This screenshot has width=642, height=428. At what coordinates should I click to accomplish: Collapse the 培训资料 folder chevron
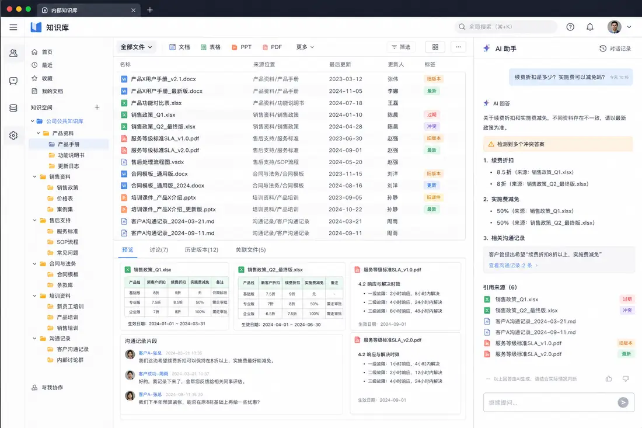(x=34, y=295)
